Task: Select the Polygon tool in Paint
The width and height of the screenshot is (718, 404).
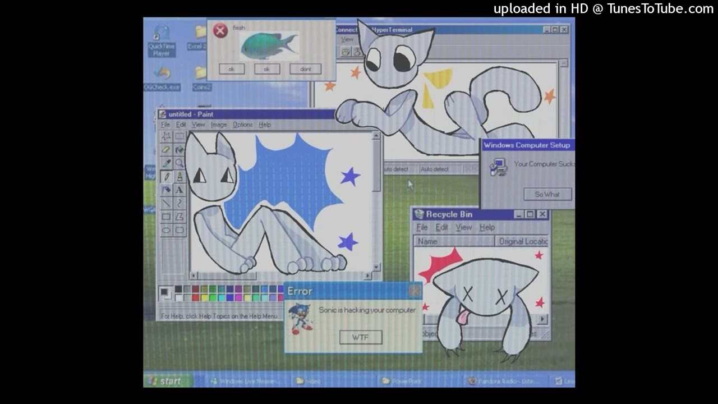Action: click(x=179, y=217)
